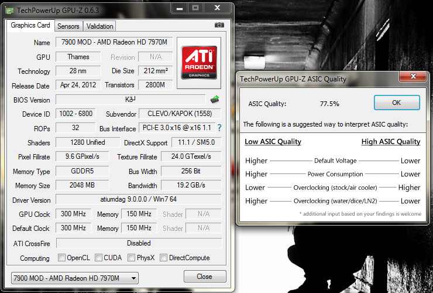Click the GPU Clock value 300 MHz
The width and height of the screenshot is (433, 293).
(x=74, y=214)
